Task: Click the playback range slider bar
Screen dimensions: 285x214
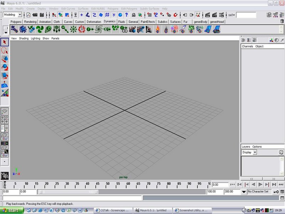Action: pyautogui.click(x=68, y=192)
